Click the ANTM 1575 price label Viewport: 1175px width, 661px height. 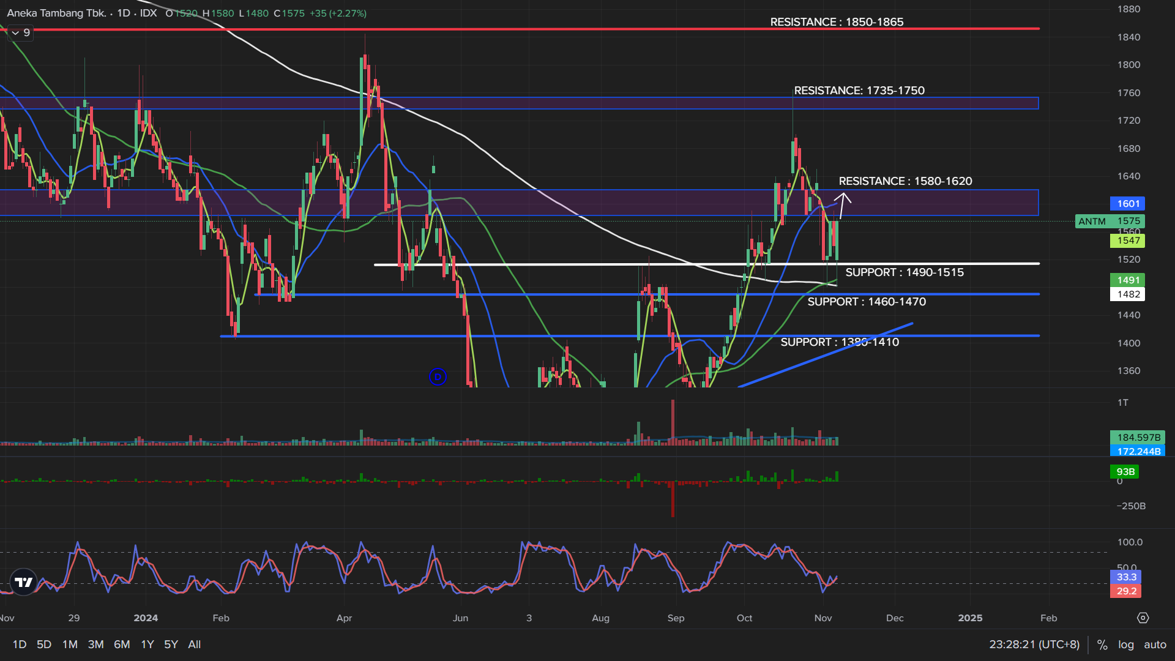pyautogui.click(x=1109, y=221)
